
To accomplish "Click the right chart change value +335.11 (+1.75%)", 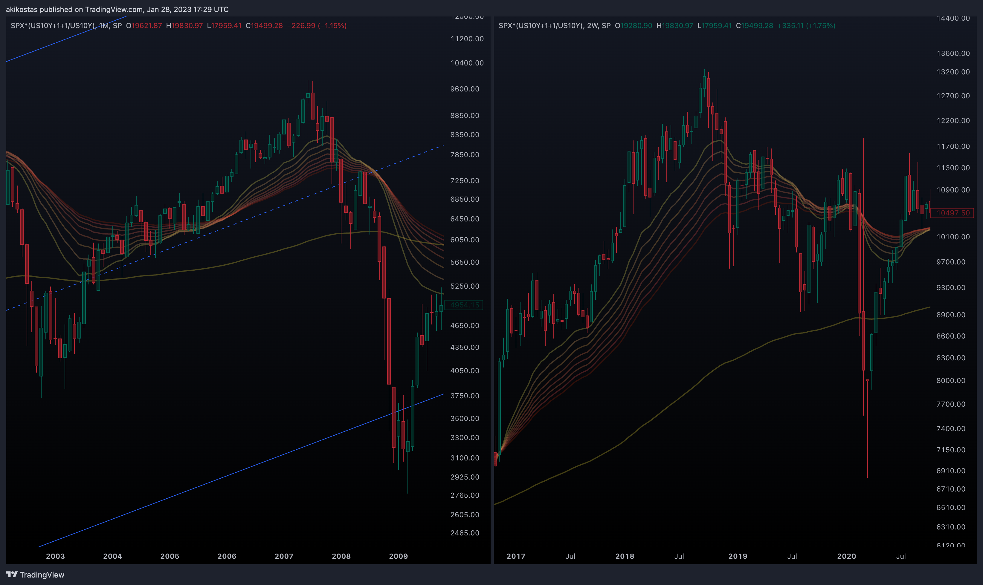I will click(x=806, y=26).
